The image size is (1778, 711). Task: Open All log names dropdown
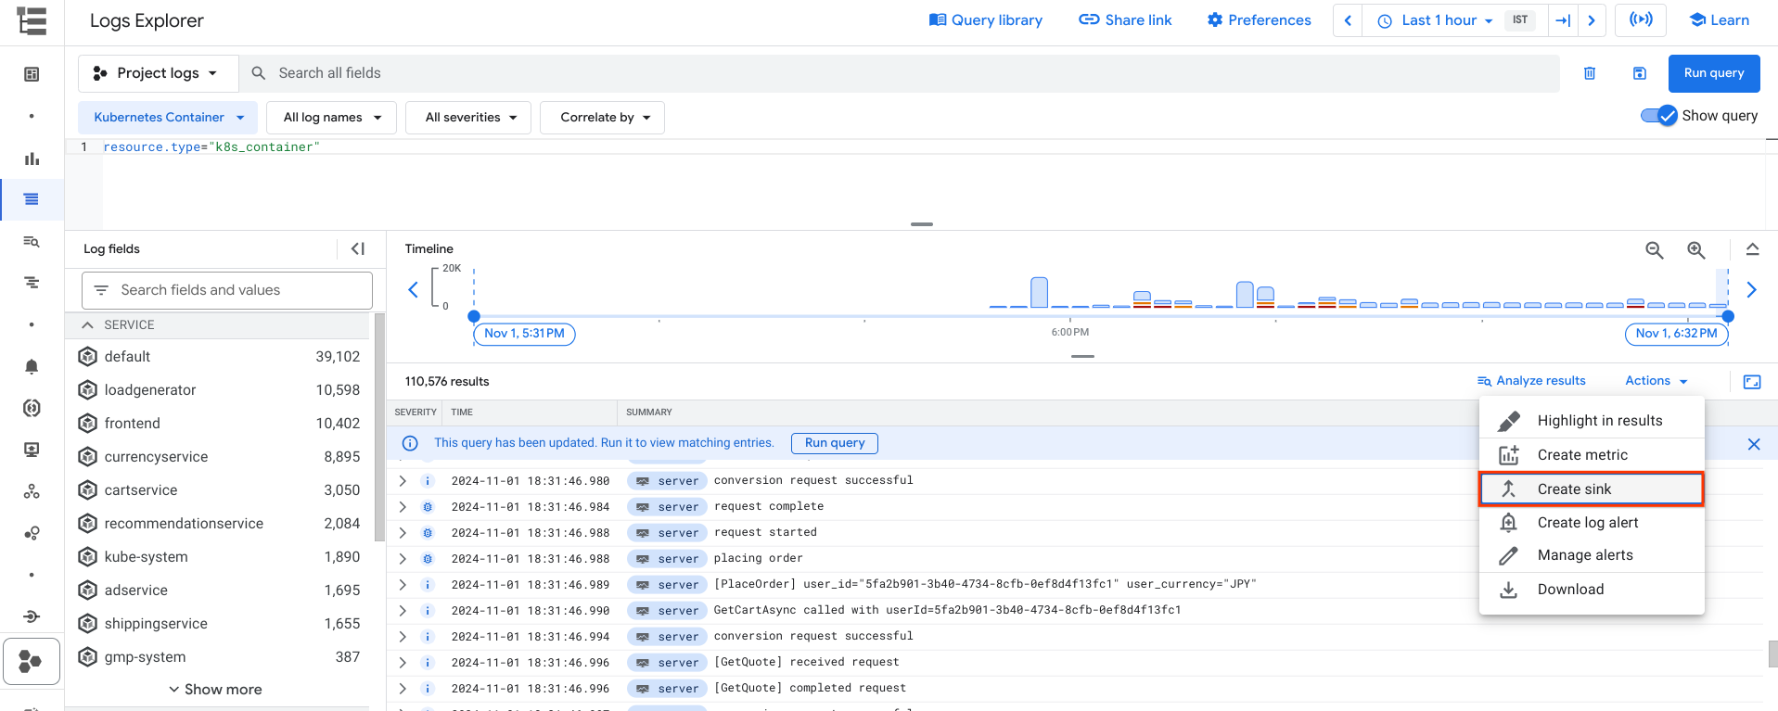(332, 118)
